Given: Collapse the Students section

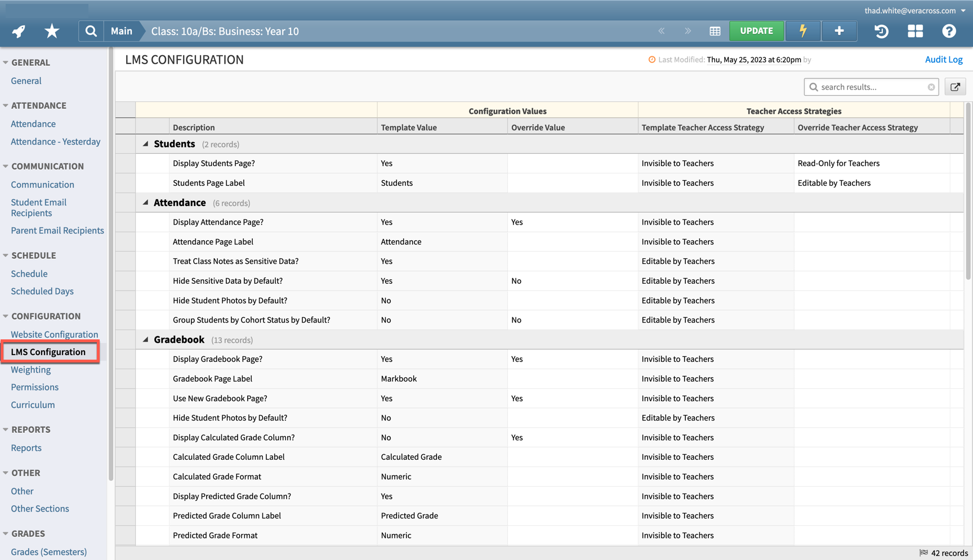Looking at the screenshot, I should tap(146, 144).
